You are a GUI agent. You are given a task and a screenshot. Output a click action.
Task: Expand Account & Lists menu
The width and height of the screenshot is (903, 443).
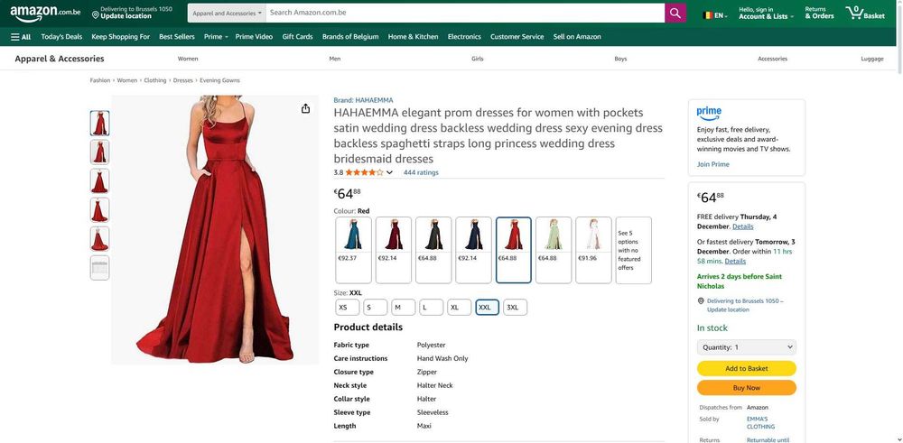coord(766,13)
